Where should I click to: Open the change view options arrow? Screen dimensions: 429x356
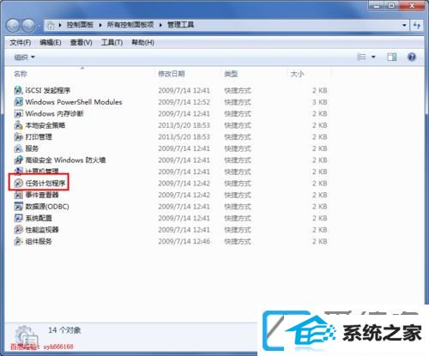(x=373, y=57)
